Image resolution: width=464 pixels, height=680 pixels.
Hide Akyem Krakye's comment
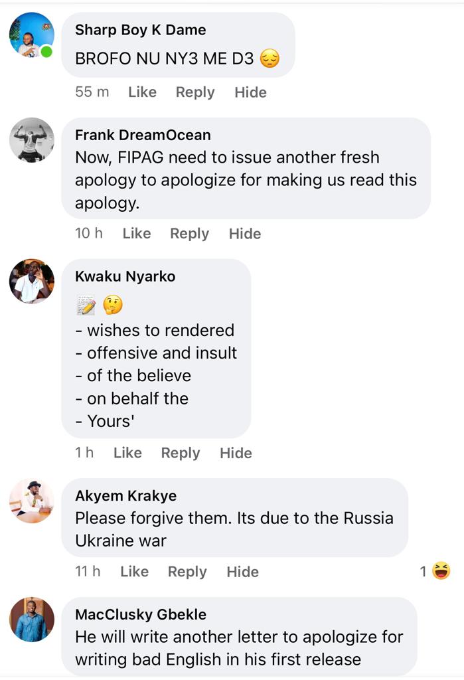click(243, 572)
